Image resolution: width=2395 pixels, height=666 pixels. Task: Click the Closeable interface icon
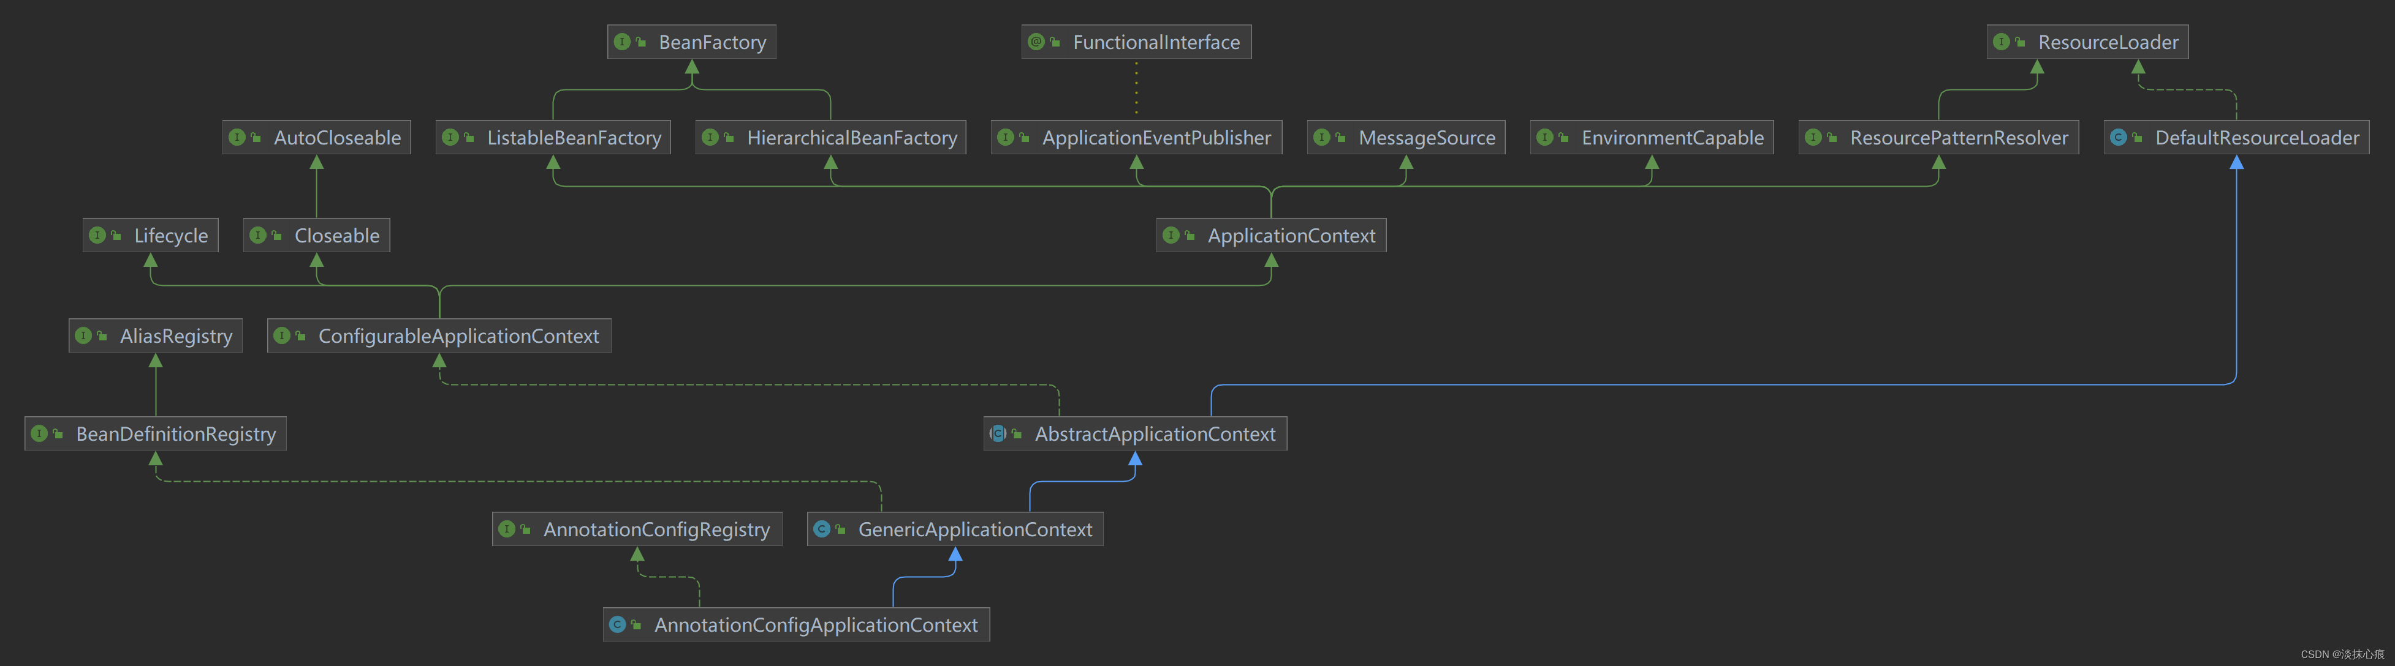257,235
